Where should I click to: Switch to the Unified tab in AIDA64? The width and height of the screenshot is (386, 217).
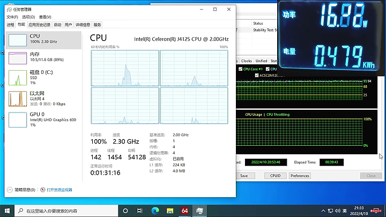[x=261, y=61]
